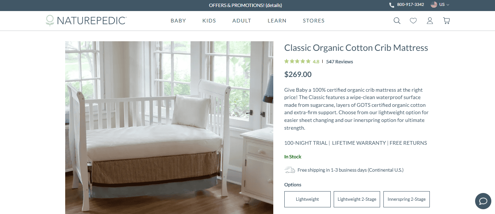Click the offers promotions details link

pos(274,5)
